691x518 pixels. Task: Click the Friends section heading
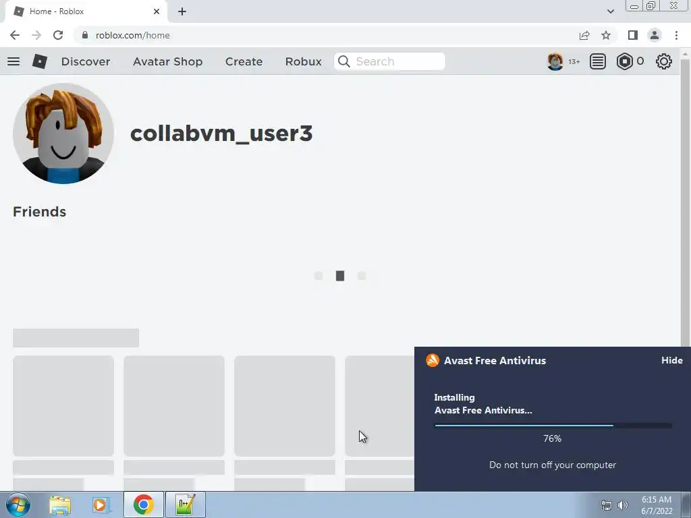click(40, 212)
